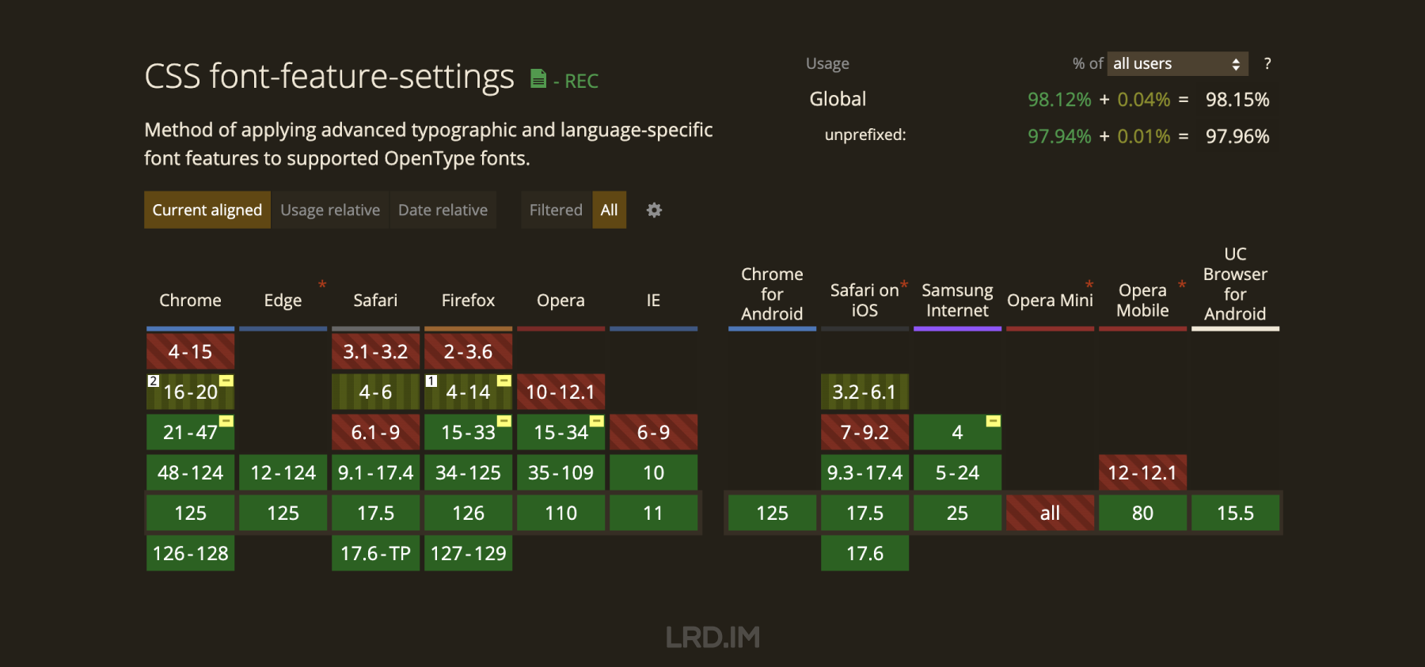Image resolution: width=1425 pixels, height=667 pixels.
Task: Click note marker 2 on Chrome 16-20
Action: pos(153,381)
